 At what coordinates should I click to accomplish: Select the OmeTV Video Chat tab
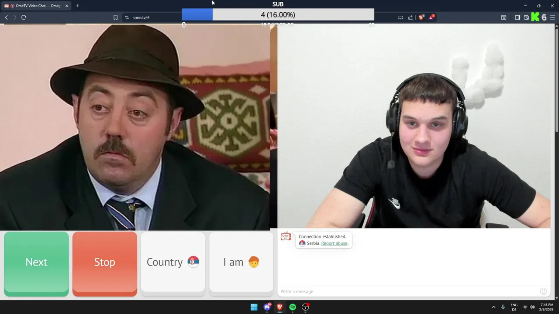point(35,6)
